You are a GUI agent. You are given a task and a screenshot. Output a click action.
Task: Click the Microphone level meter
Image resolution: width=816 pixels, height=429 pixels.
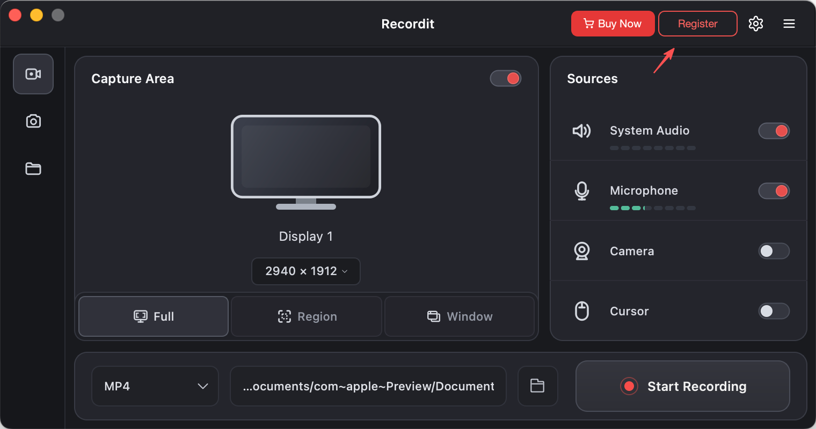pyautogui.click(x=653, y=208)
